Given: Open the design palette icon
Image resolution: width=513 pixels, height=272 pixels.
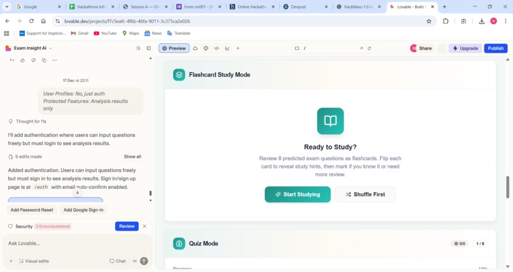Looking at the screenshot, I should [206, 48].
